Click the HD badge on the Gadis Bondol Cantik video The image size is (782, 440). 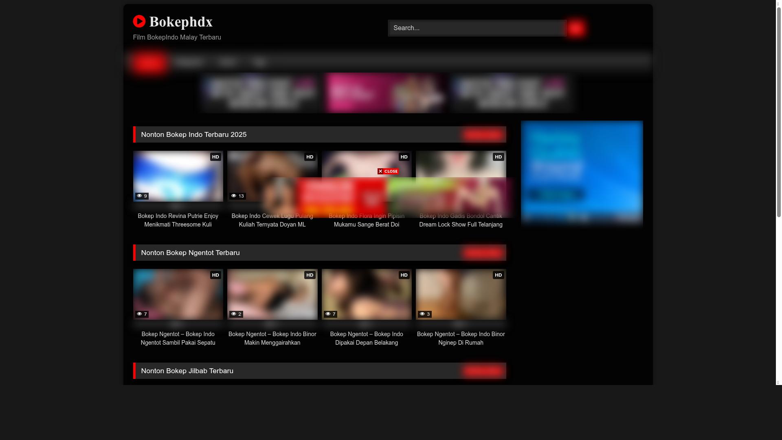(498, 157)
